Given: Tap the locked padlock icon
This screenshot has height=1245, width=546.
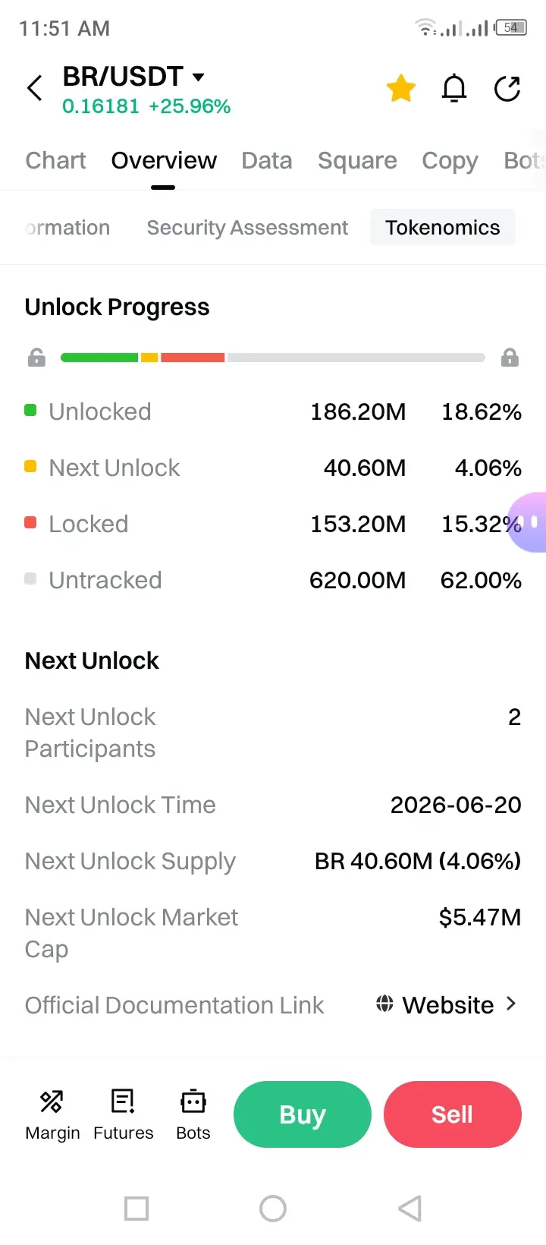Looking at the screenshot, I should pos(510,358).
